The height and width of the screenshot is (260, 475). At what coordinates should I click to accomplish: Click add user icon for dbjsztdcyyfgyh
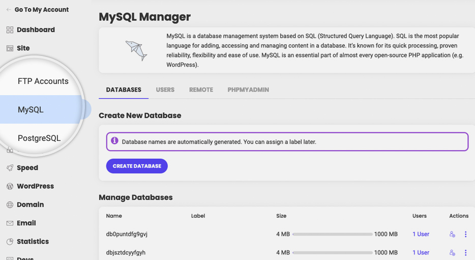pos(452,253)
